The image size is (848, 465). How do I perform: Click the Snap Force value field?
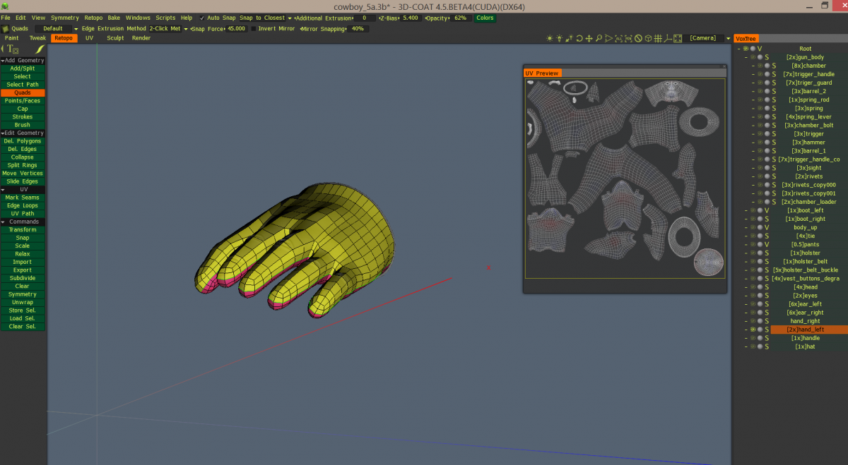(x=236, y=29)
